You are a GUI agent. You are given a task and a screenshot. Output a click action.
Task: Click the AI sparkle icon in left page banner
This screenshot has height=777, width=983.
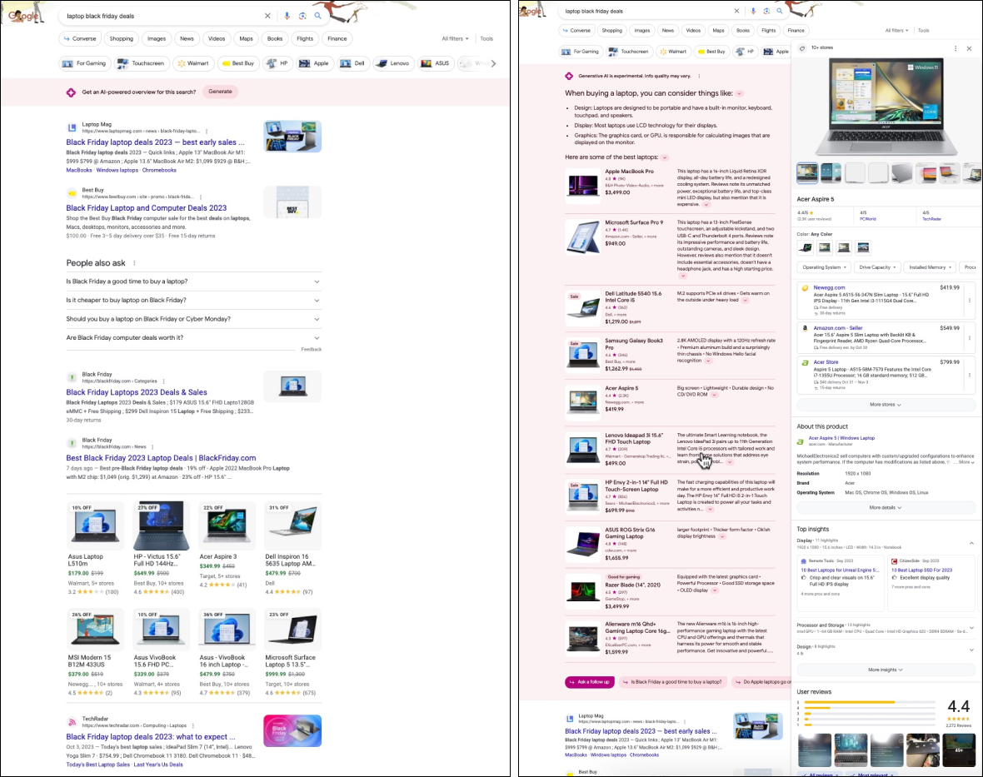click(71, 92)
